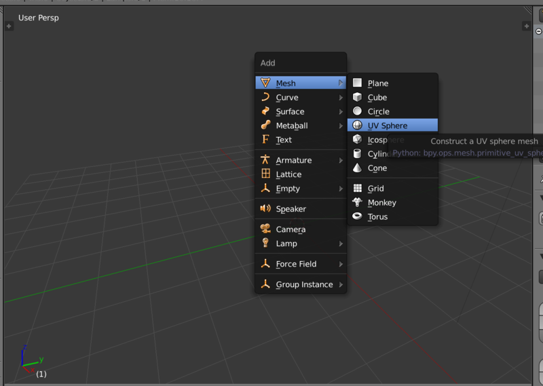Add a UV Sphere mesh
Image resolution: width=543 pixels, height=386 pixels.
(393, 126)
